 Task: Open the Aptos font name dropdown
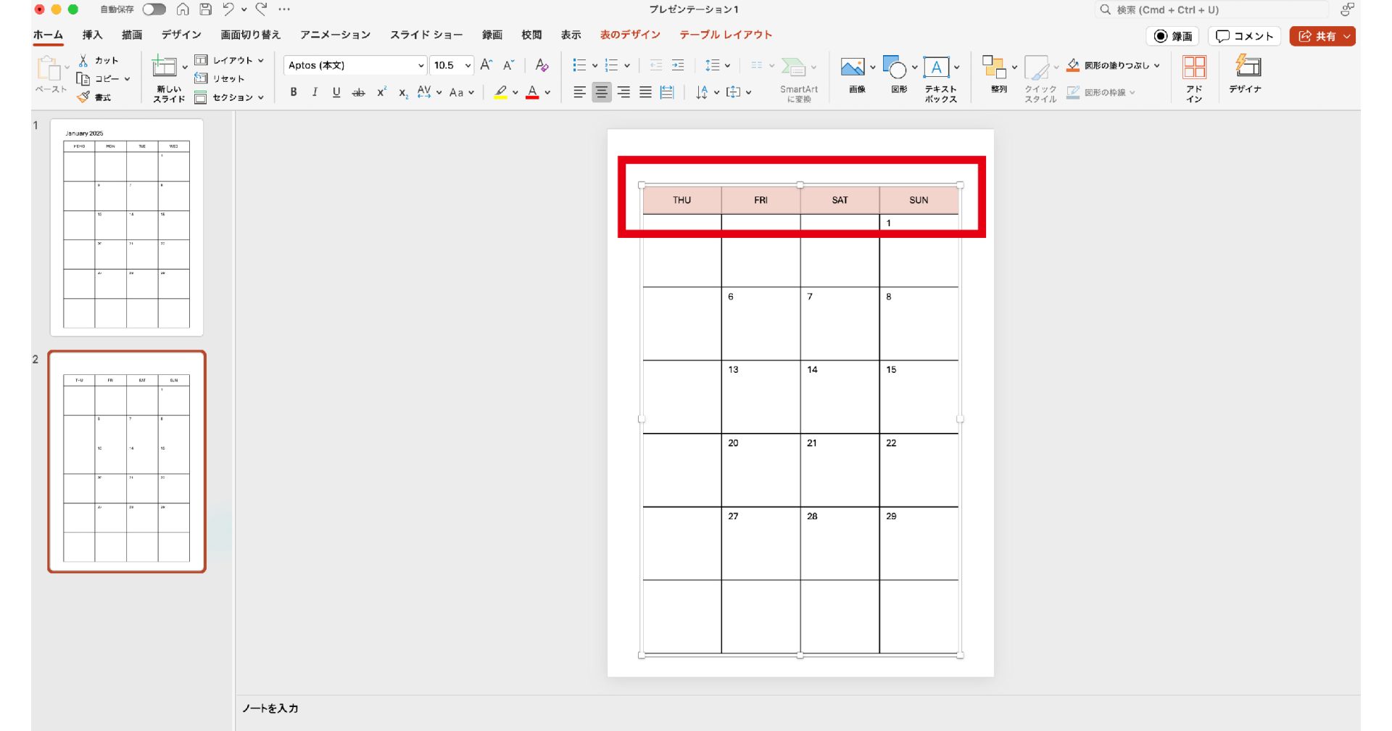click(x=420, y=65)
